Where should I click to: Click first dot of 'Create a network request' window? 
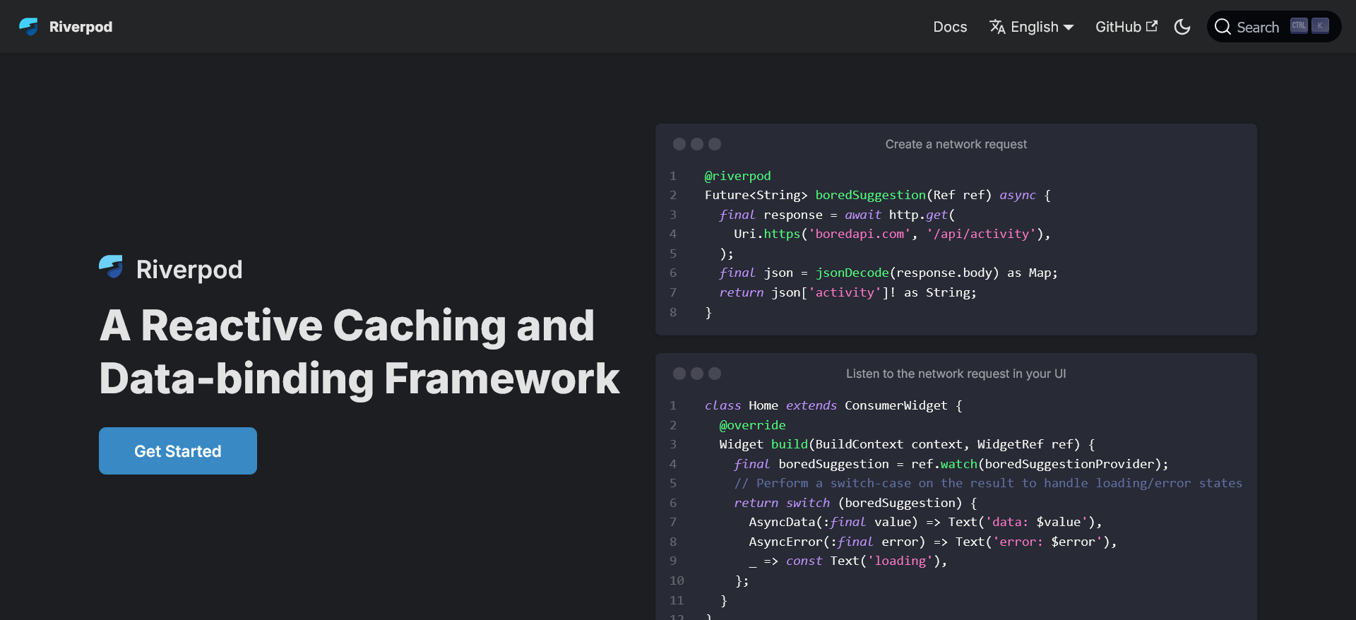(x=679, y=144)
